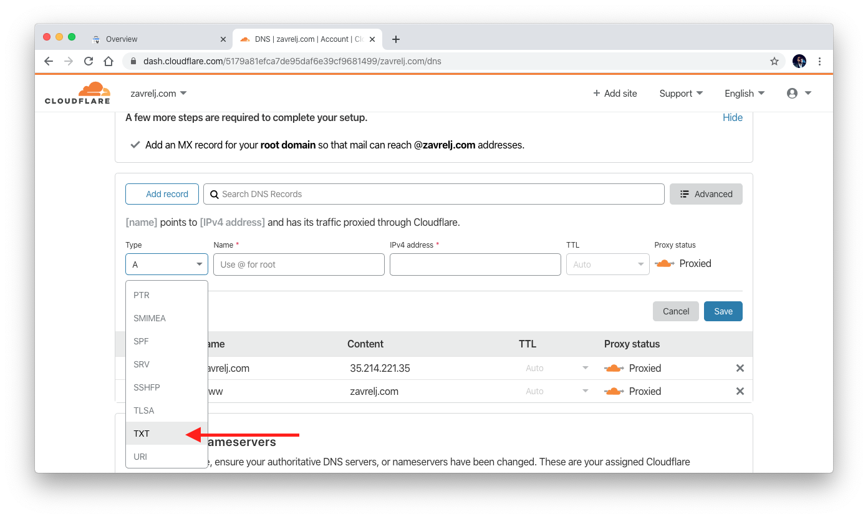The height and width of the screenshot is (519, 868).
Task: Open the Chrome profile avatar
Action: point(799,61)
